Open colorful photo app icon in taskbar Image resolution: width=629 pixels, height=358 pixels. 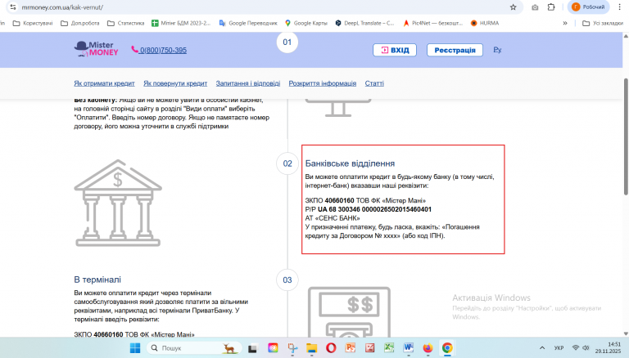click(273, 348)
